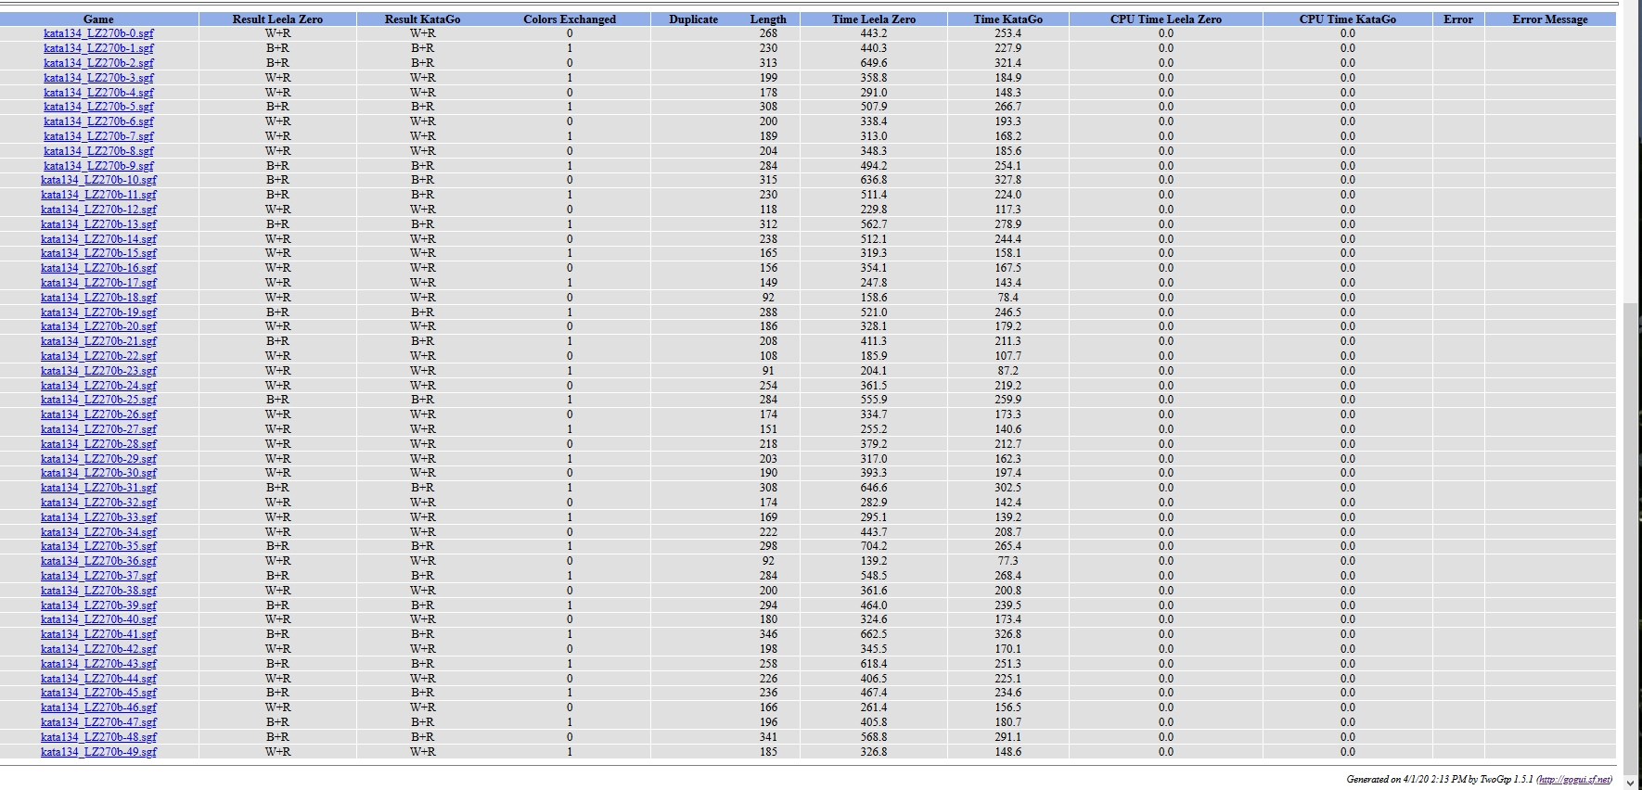
Task: Open the kata134_LZ270b-0.sgf game link
Action: click(x=98, y=33)
